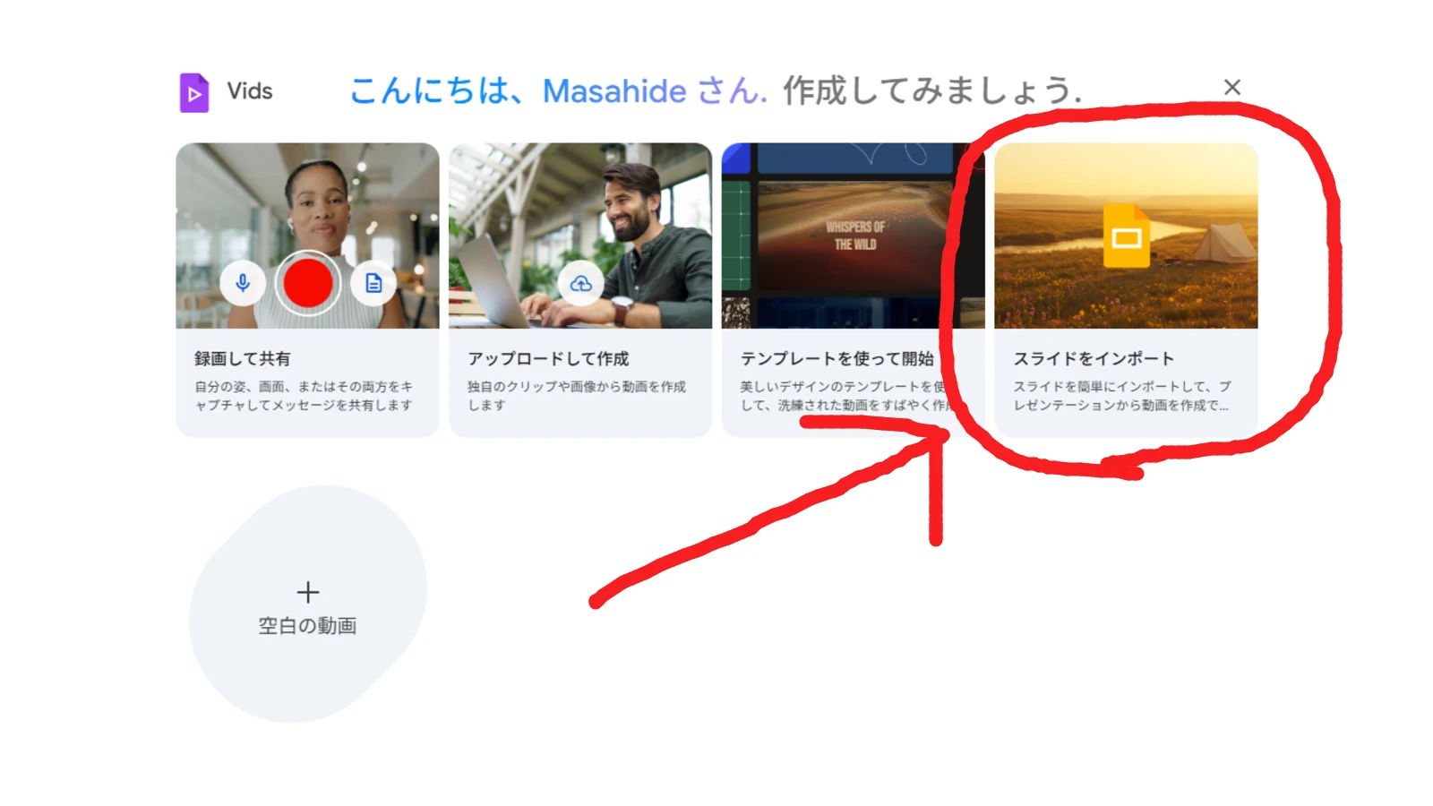
Task: Select スライドをインポート card title
Action: click(1094, 358)
